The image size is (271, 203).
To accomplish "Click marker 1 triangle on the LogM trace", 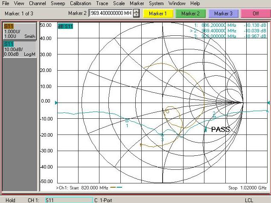I will point(127,120).
